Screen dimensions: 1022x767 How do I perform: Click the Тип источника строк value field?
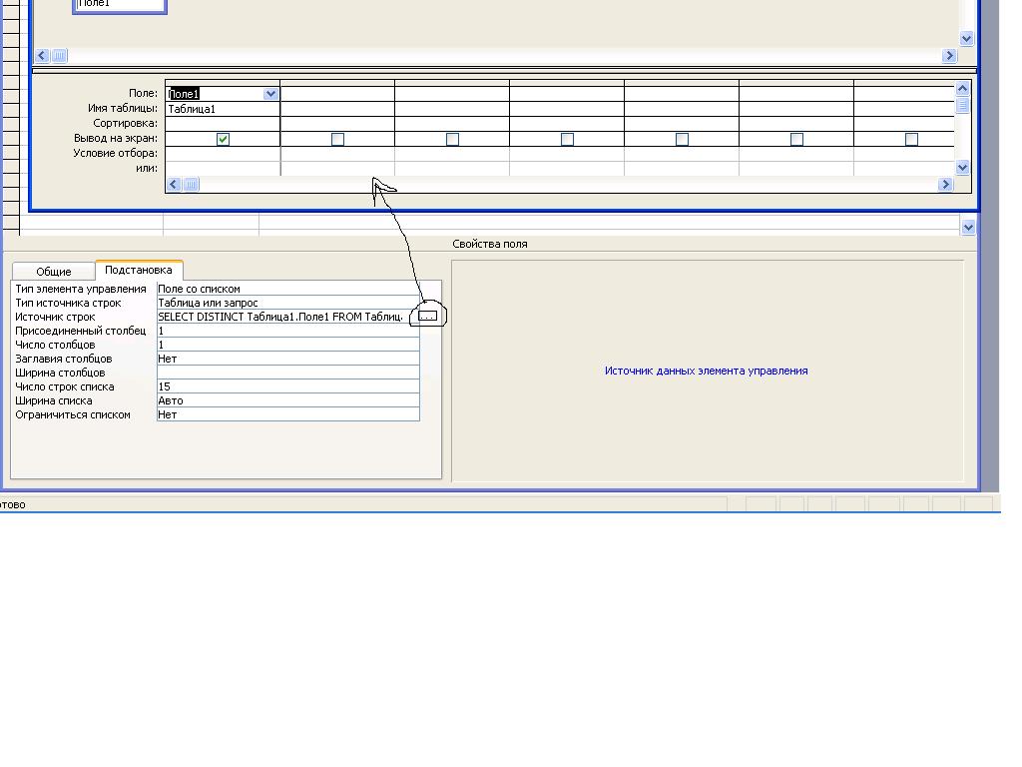[x=288, y=303]
